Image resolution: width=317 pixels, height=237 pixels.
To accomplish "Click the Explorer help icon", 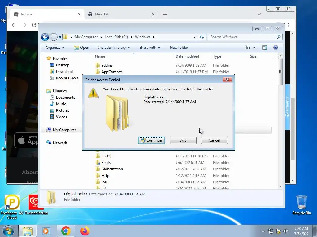I will click(276, 48).
